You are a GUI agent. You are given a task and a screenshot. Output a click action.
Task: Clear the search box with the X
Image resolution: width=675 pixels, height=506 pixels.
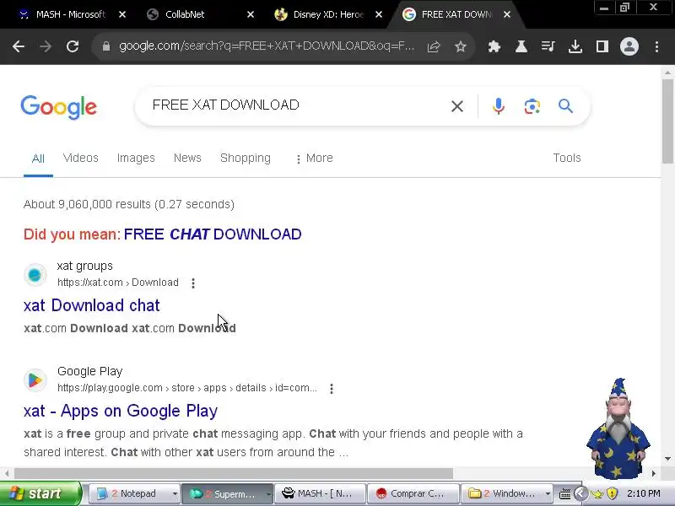point(457,106)
